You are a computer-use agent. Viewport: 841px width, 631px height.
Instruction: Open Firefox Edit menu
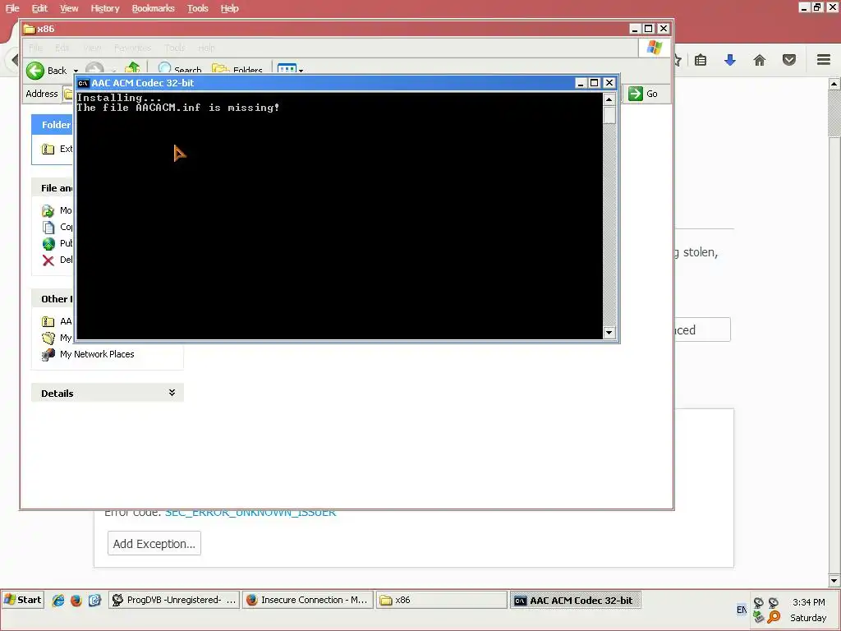click(39, 8)
